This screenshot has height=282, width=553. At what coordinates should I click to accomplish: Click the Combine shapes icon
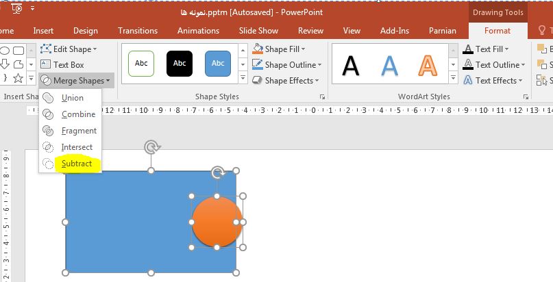point(47,114)
